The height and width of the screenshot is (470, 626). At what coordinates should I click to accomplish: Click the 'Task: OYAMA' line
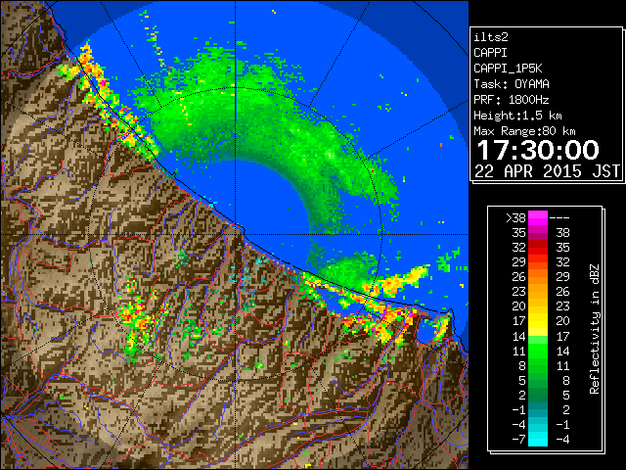click(x=512, y=84)
